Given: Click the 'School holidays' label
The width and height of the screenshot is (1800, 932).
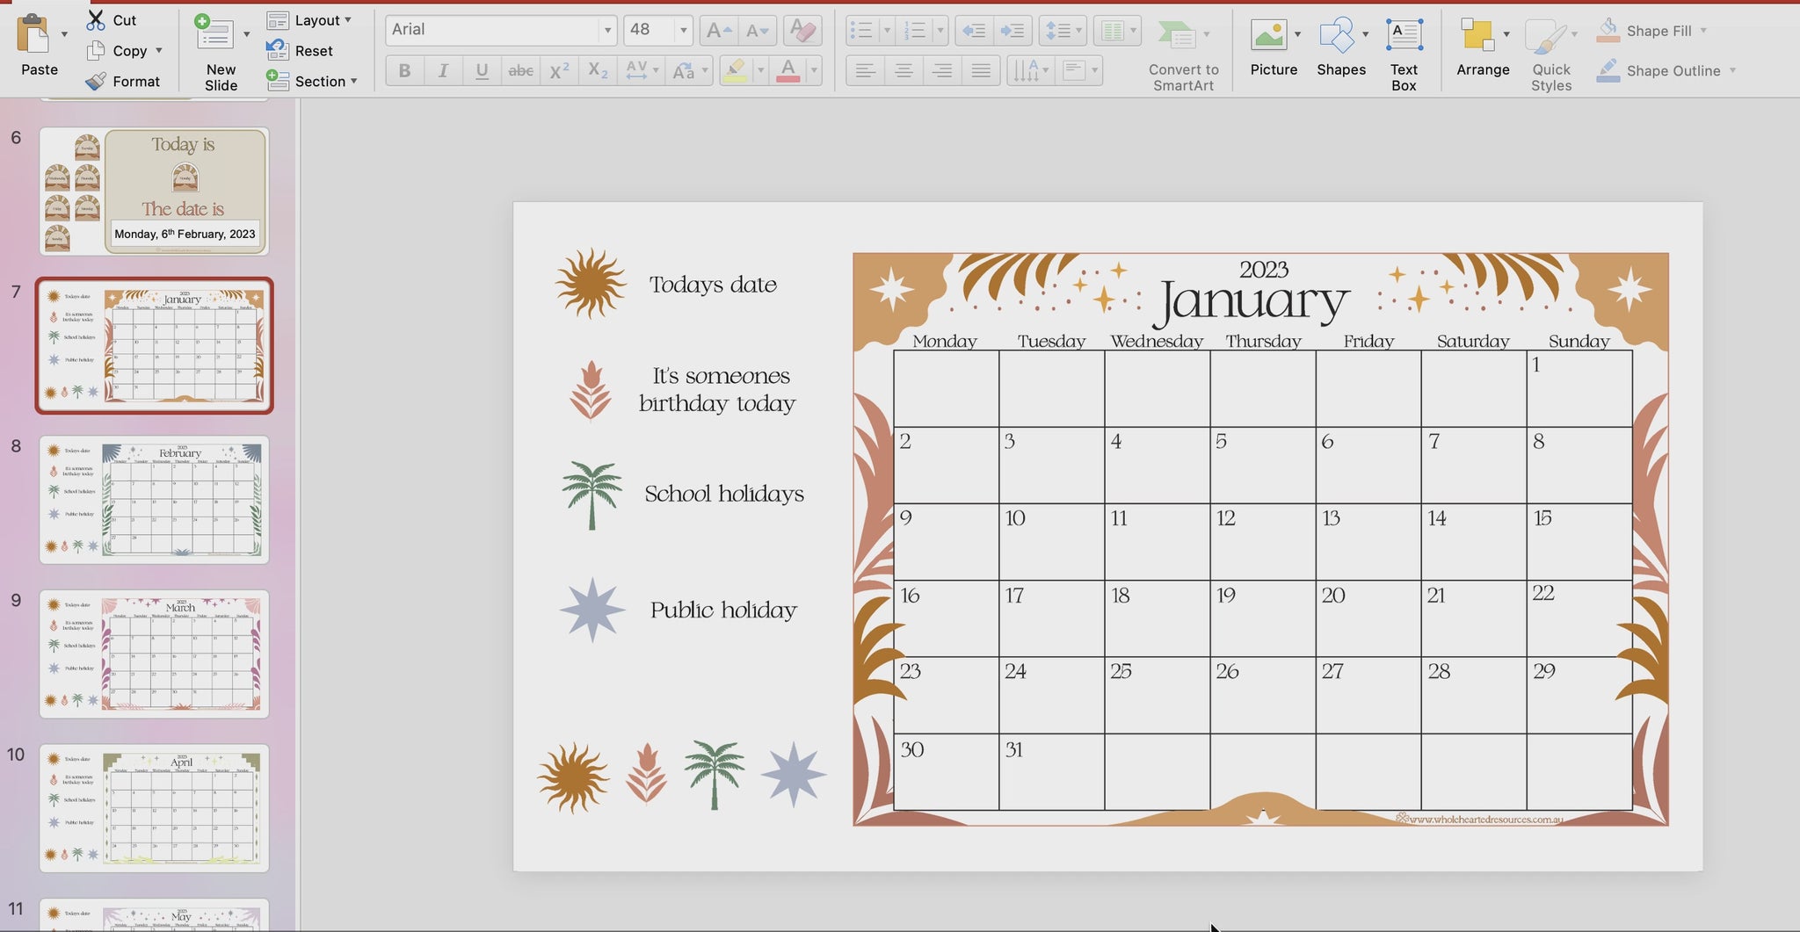Looking at the screenshot, I should coord(724,494).
